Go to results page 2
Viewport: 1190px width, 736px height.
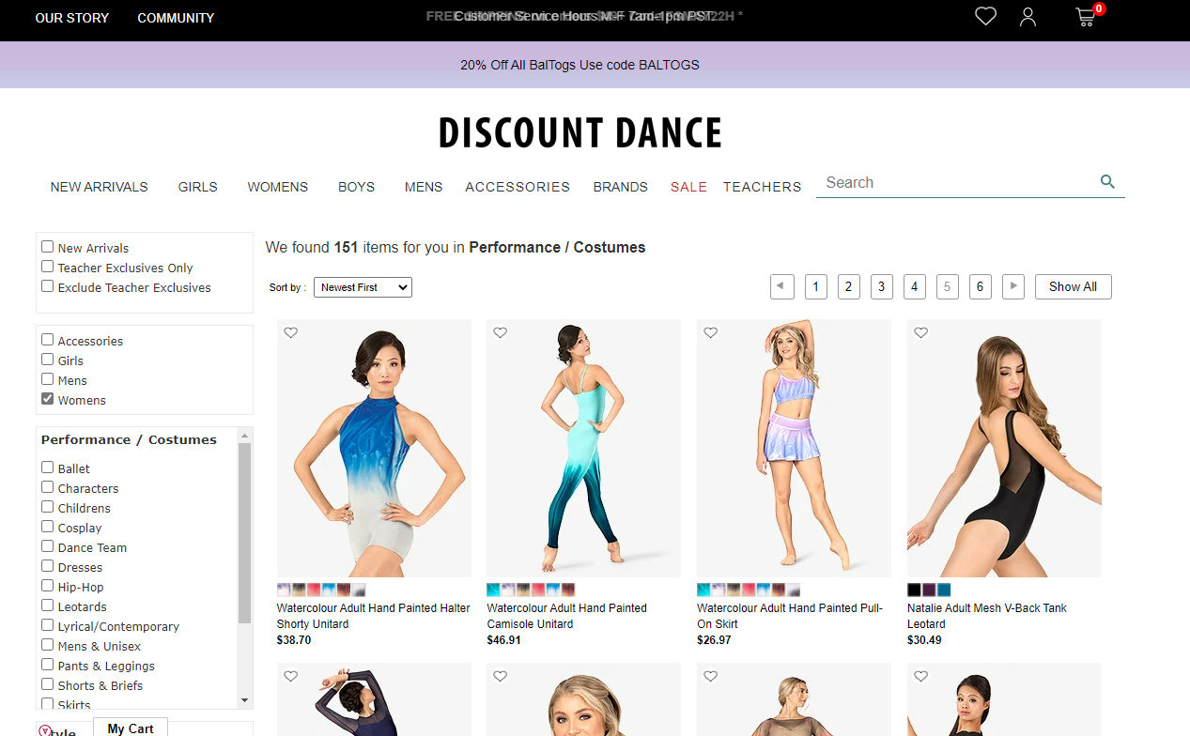coord(848,286)
